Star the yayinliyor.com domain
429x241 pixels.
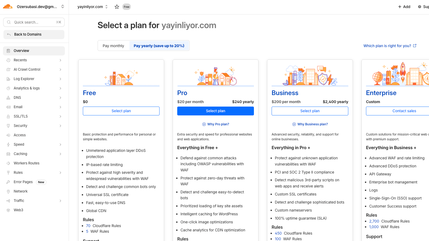tap(117, 7)
